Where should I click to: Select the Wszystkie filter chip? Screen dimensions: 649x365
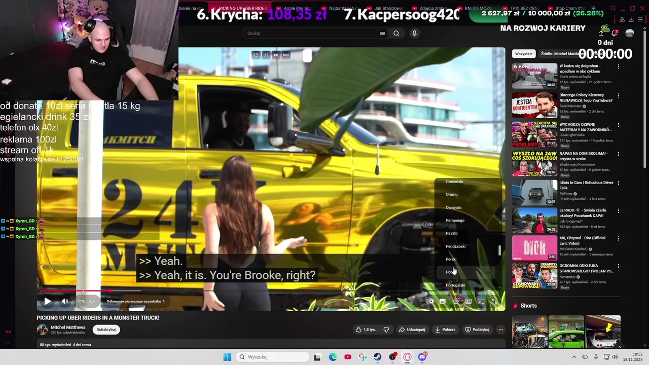click(524, 54)
